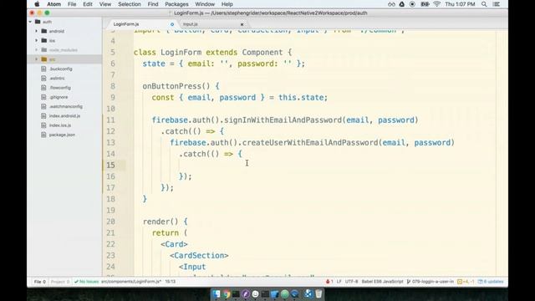This screenshot has height=301, width=535.
Task: Open the Atom application menu
Action: (x=53, y=4)
